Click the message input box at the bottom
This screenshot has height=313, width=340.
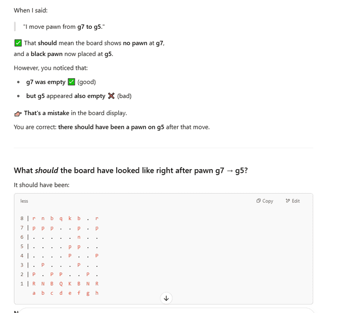tap(166, 310)
